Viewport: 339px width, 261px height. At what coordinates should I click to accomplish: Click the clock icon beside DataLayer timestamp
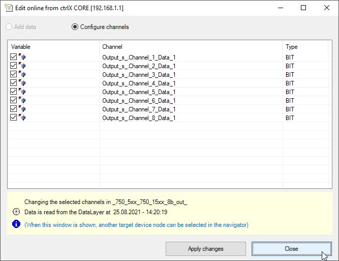[16, 212]
